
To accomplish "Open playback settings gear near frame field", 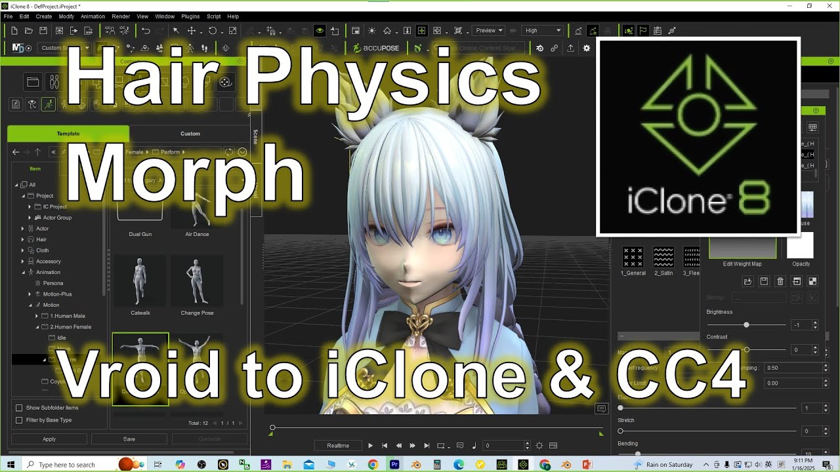I will [x=539, y=446].
